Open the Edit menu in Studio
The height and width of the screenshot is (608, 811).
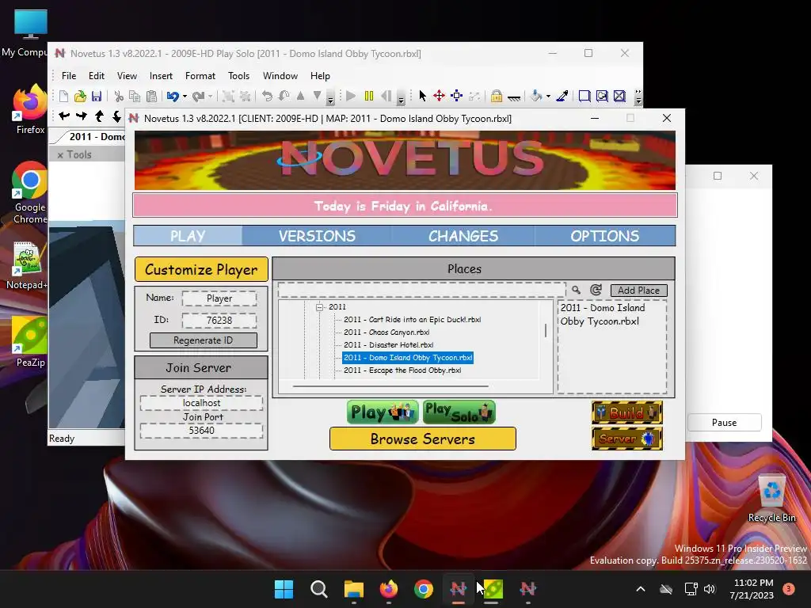click(x=96, y=75)
